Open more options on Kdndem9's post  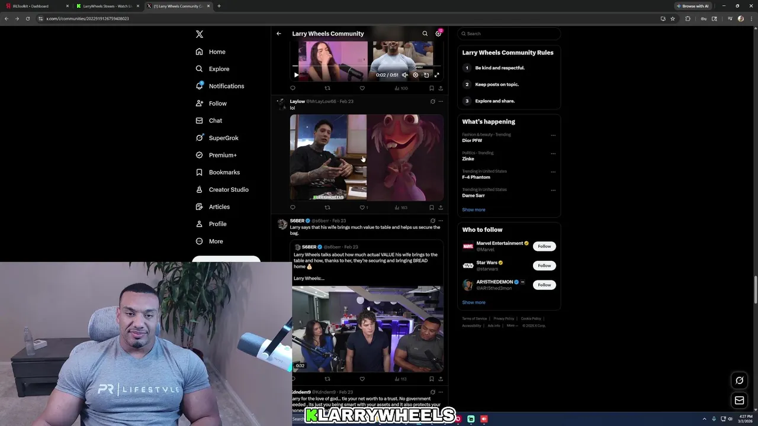coord(441,392)
